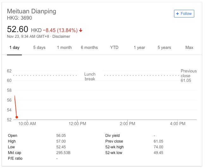Switch to the 1 year tab

point(140,48)
